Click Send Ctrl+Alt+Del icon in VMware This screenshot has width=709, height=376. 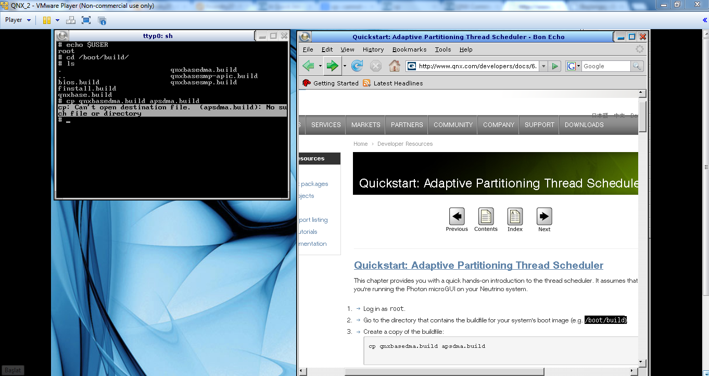click(x=71, y=20)
